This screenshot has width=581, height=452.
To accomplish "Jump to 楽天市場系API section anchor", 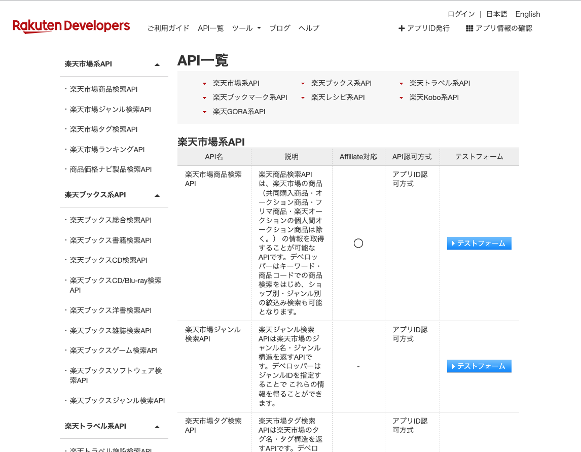I will click(236, 83).
